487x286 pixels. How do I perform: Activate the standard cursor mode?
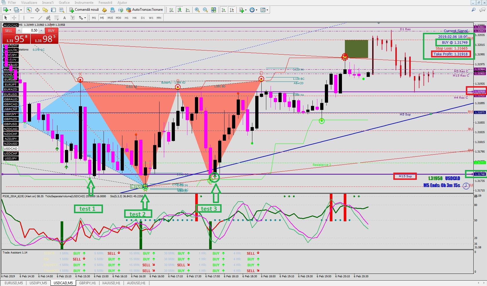[x=6, y=18]
